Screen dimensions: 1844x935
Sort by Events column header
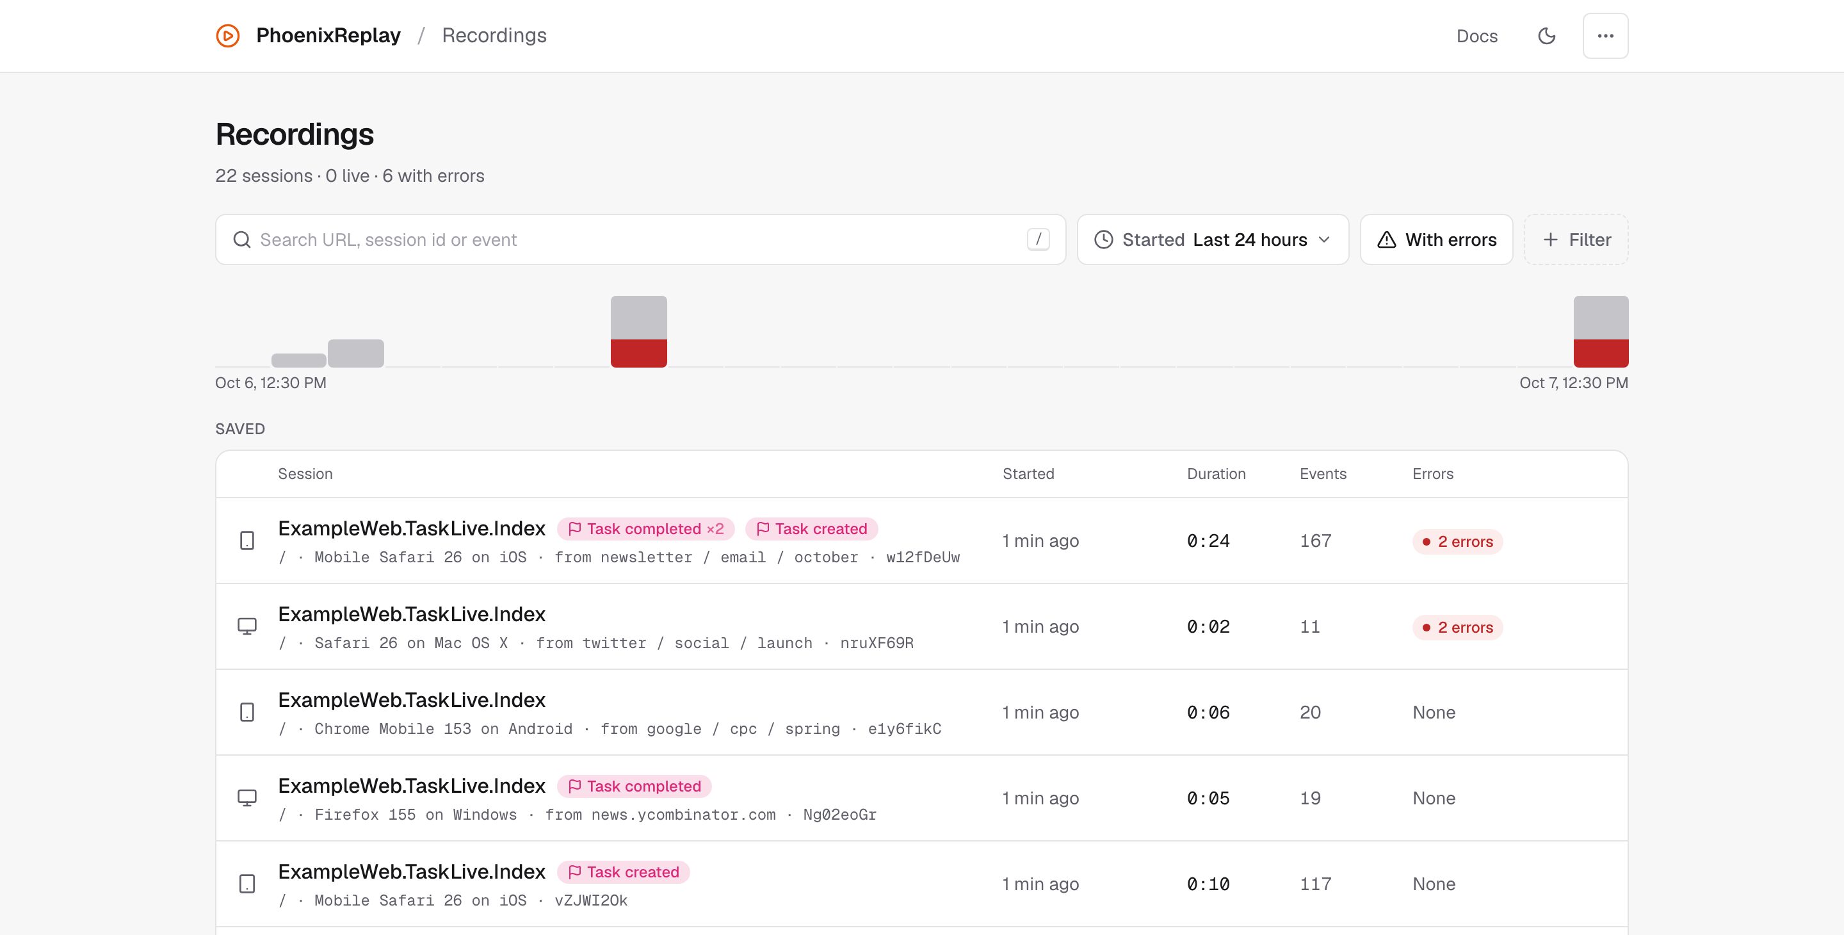[x=1323, y=474]
